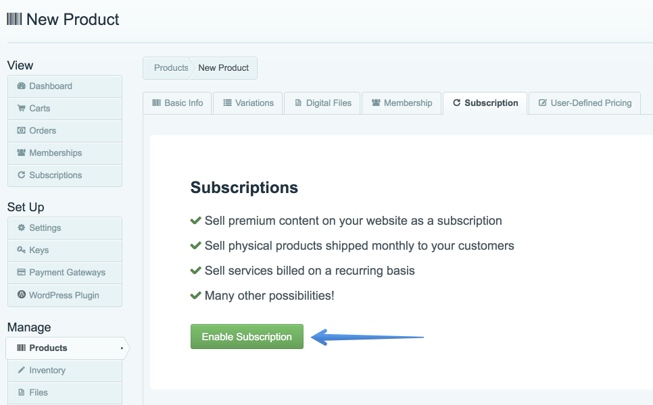The height and width of the screenshot is (405, 653).
Task: Click the Subscriptions refresh icon in sidebar
Action: pos(21,175)
